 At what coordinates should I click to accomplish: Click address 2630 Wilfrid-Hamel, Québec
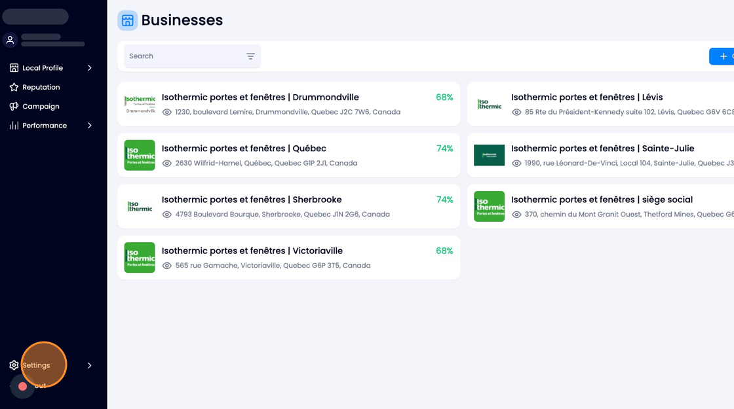(x=266, y=163)
